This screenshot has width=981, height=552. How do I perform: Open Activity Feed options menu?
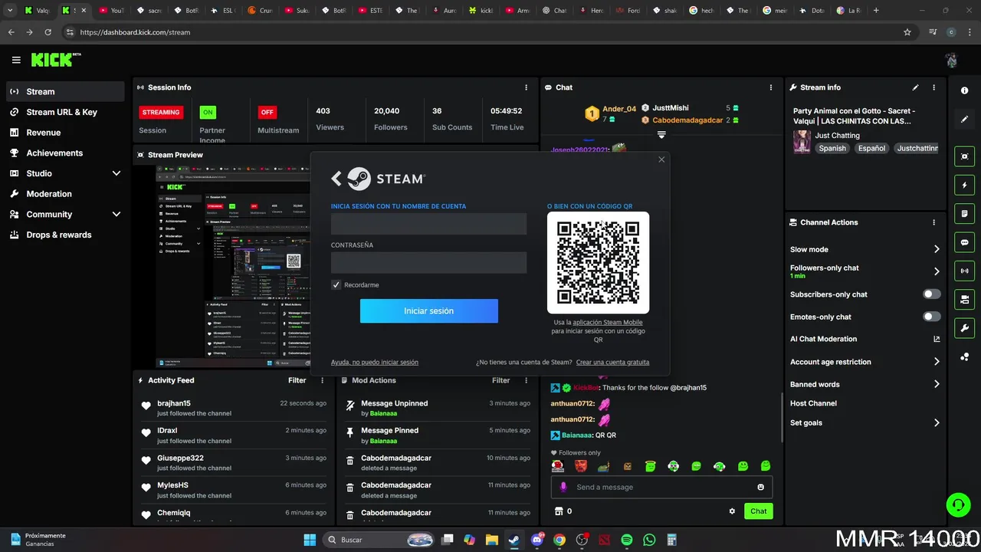coord(322,380)
